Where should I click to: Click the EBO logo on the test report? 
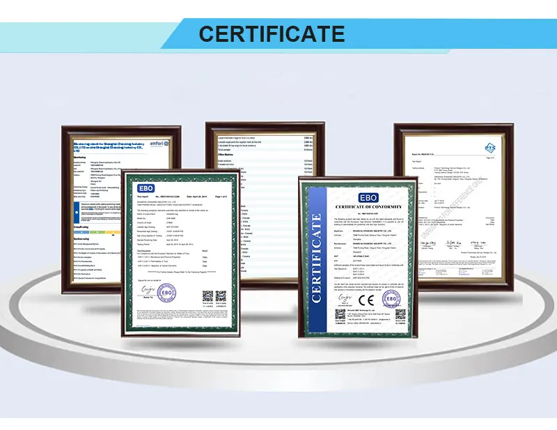(x=146, y=188)
